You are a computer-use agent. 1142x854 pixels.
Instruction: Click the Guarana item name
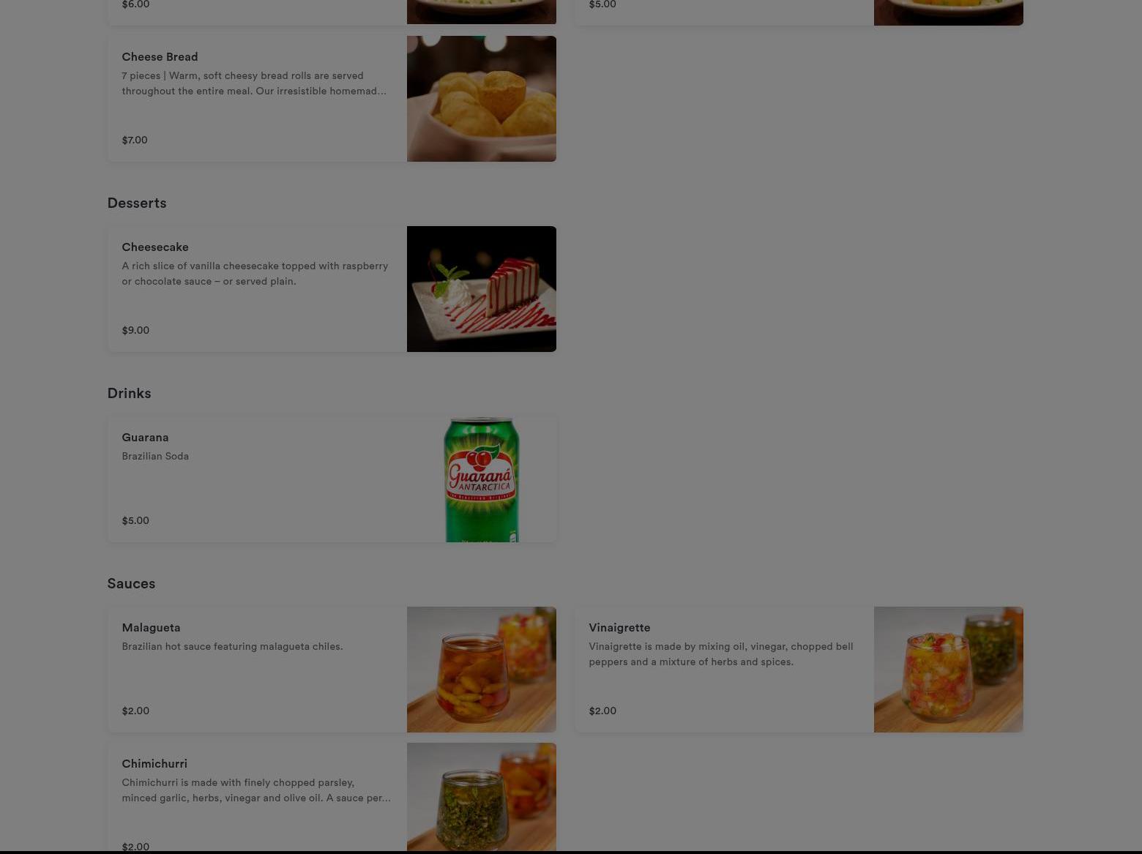tap(145, 438)
